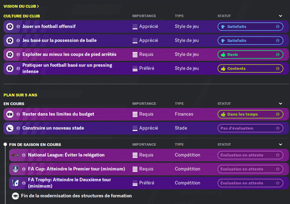Collapse the Fin de saison en cours chevron

[280, 145]
